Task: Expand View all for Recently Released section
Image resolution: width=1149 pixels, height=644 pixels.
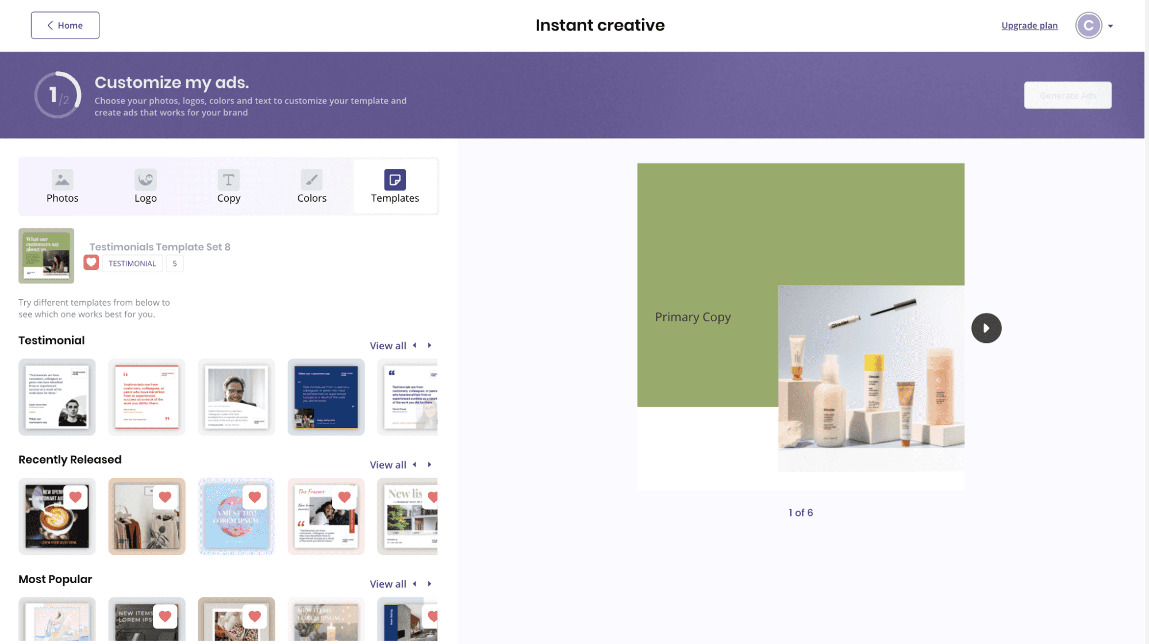Action: pyautogui.click(x=387, y=465)
